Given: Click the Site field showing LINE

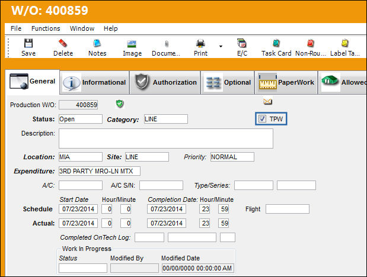Looking at the screenshot, I should (x=147, y=157).
